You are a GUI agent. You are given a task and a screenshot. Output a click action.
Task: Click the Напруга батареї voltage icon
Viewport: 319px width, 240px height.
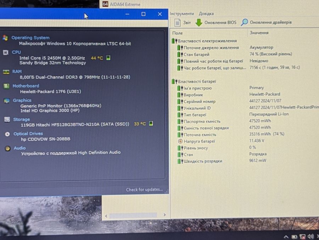(180, 141)
